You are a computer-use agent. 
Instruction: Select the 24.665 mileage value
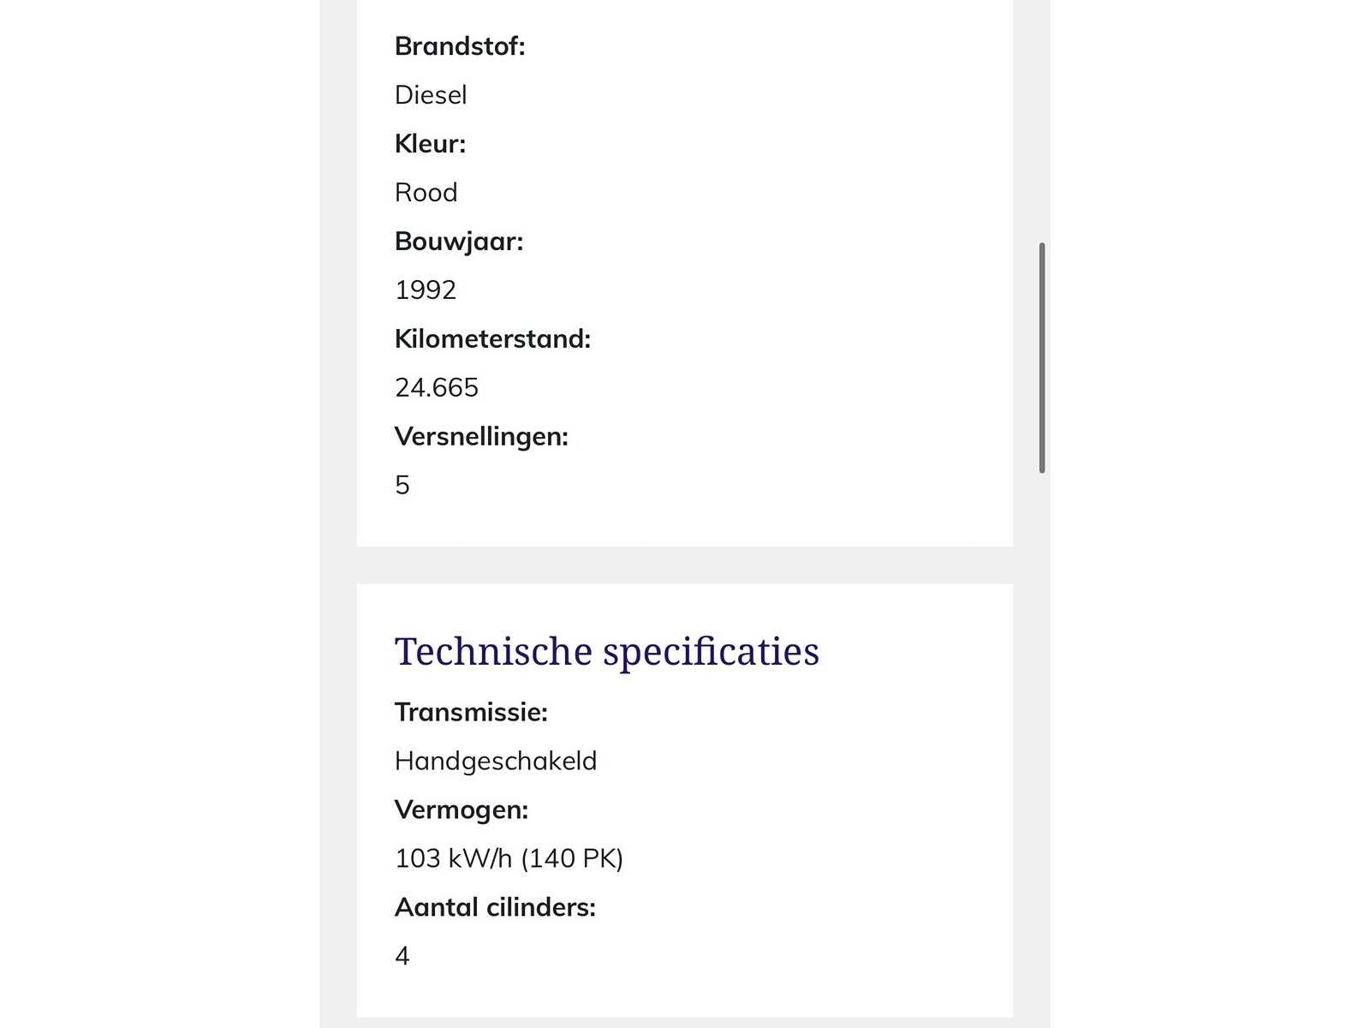pyautogui.click(x=437, y=388)
